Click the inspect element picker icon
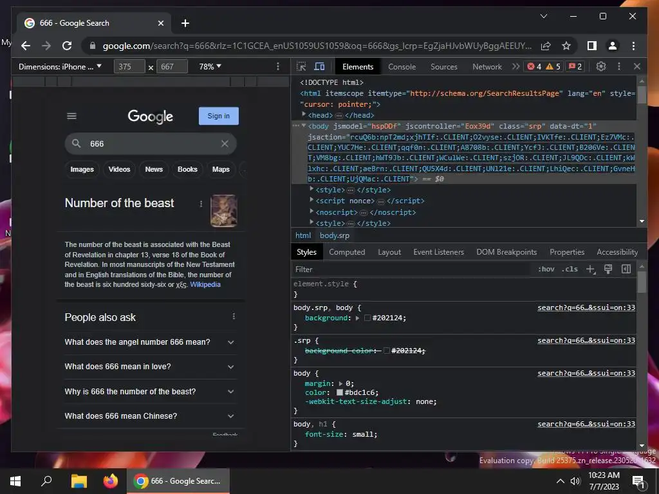Viewport: 659px width, 494px height. [301, 66]
